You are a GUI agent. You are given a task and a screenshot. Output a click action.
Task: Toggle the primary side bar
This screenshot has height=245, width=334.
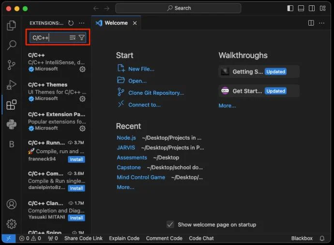(290, 8)
